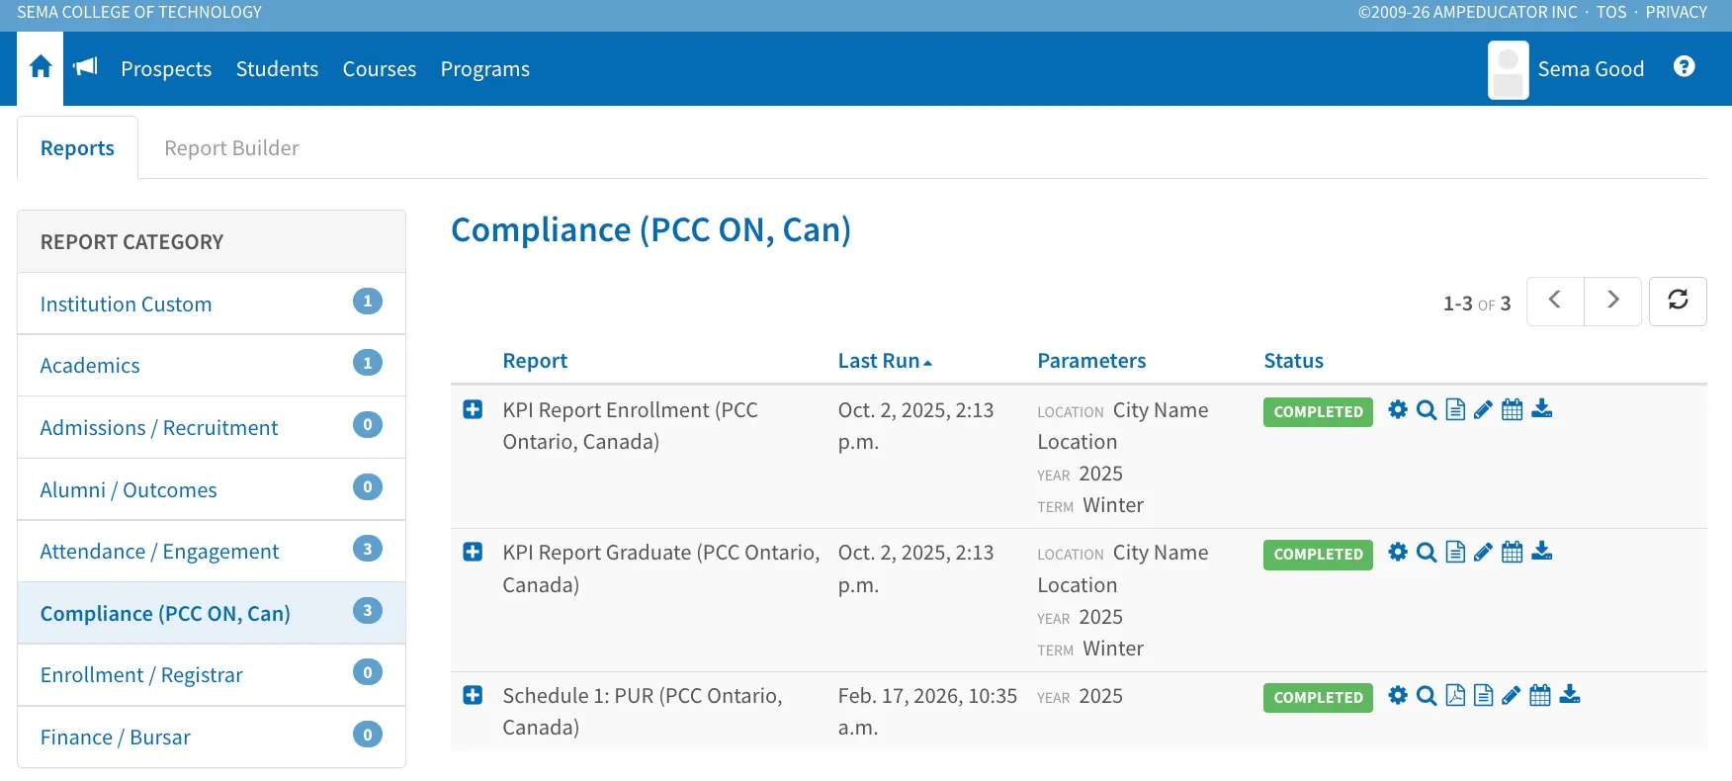
Task: Open the Students menu
Action: pyautogui.click(x=277, y=68)
